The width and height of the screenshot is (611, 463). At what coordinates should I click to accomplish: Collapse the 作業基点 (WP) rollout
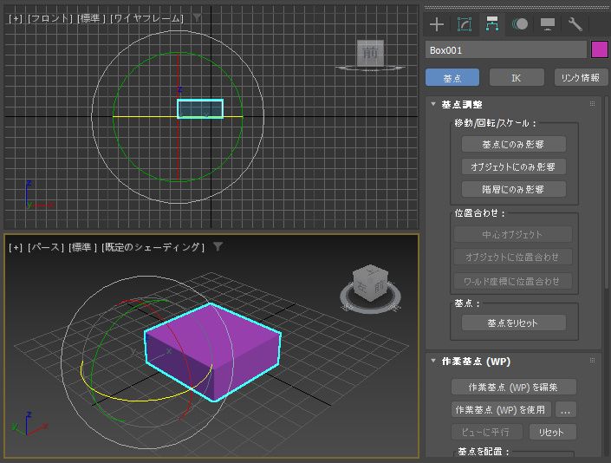click(x=433, y=361)
